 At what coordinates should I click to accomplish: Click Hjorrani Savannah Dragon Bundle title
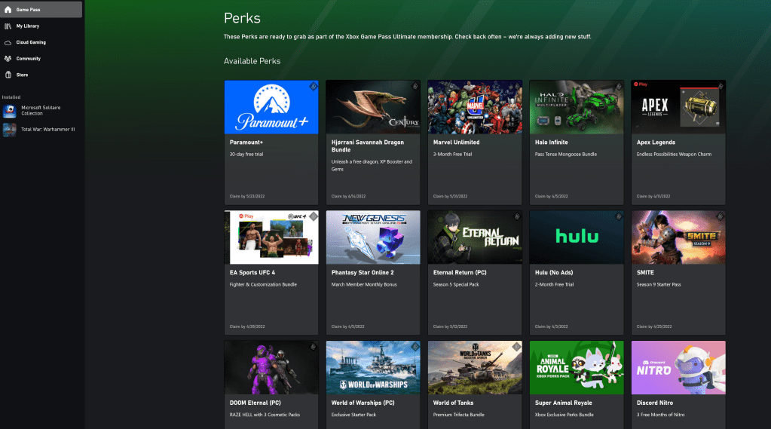pos(368,146)
